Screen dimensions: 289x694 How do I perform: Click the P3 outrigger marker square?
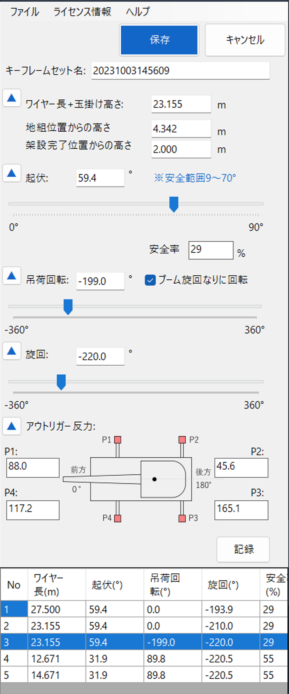(x=181, y=518)
